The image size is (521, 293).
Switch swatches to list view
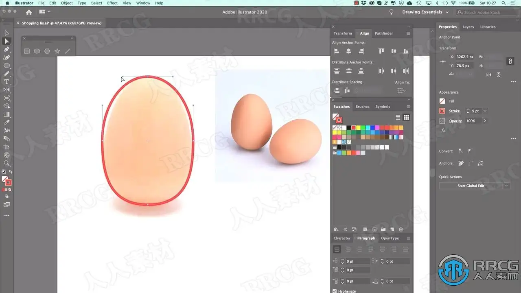(398, 117)
